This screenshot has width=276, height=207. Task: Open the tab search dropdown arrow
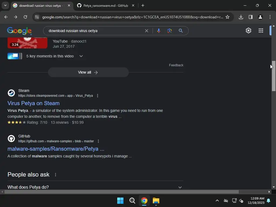[x=5, y=5]
